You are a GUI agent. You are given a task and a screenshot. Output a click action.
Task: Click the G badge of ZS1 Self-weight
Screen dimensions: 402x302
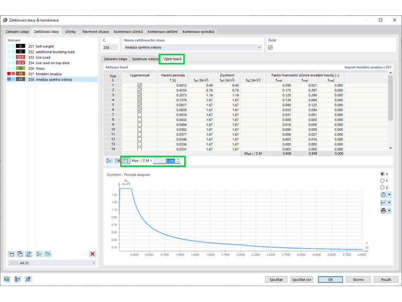(x=21, y=46)
